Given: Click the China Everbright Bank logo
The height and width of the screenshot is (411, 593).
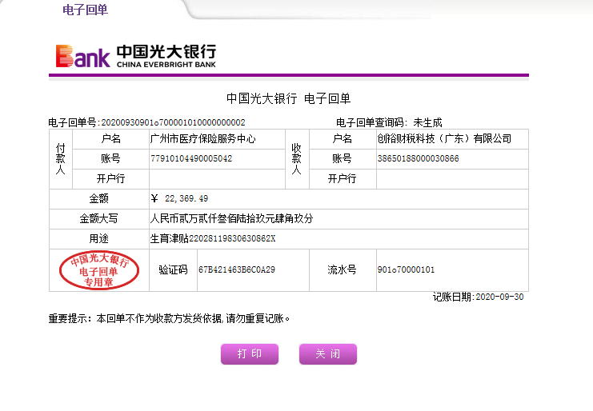Looking at the screenshot, I should point(136,56).
